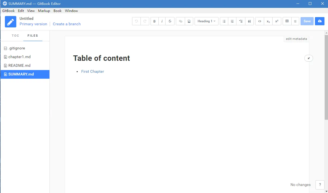
Task: Insert a table
Action: pyautogui.click(x=287, y=21)
